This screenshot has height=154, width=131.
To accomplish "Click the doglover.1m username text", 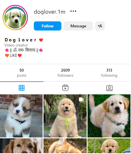I will pos(49,12).
